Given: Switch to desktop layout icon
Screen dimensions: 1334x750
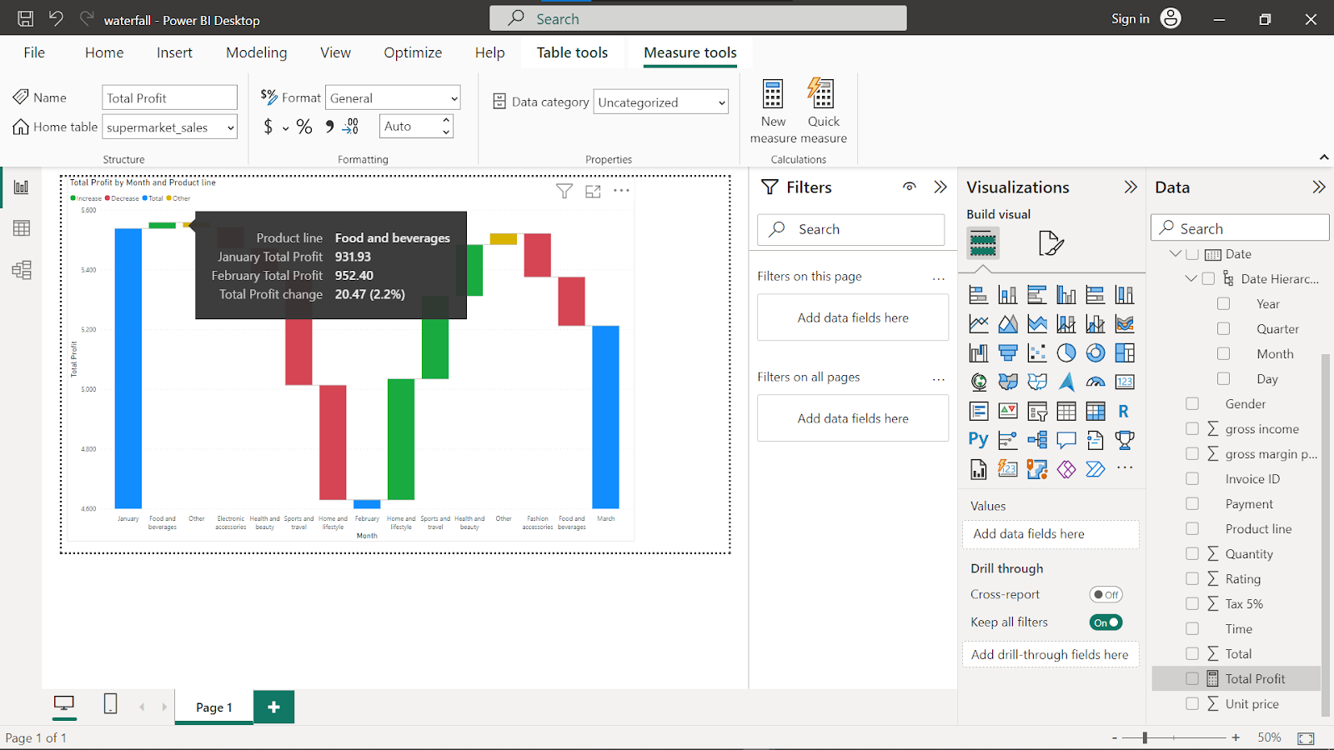Looking at the screenshot, I should point(64,704).
